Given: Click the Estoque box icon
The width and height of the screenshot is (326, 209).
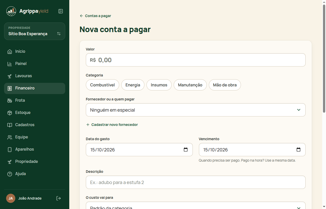Looking at the screenshot, I should (10, 113).
